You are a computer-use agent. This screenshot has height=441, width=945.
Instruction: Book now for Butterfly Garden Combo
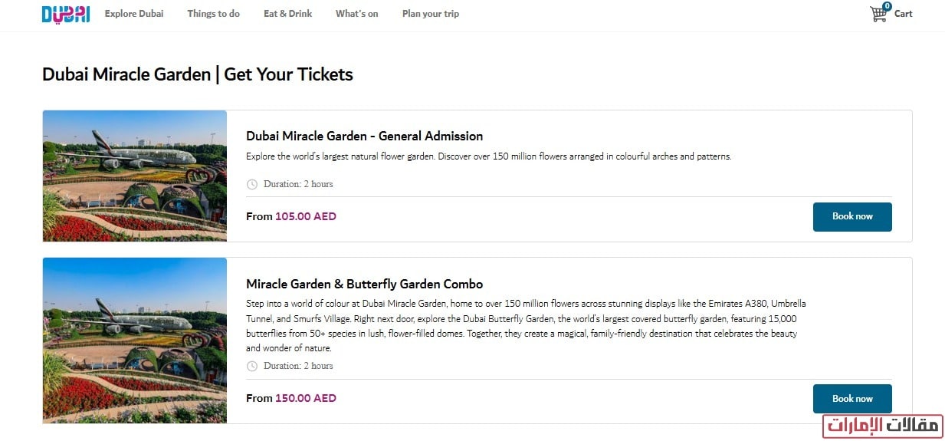click(x=852, y=399)
